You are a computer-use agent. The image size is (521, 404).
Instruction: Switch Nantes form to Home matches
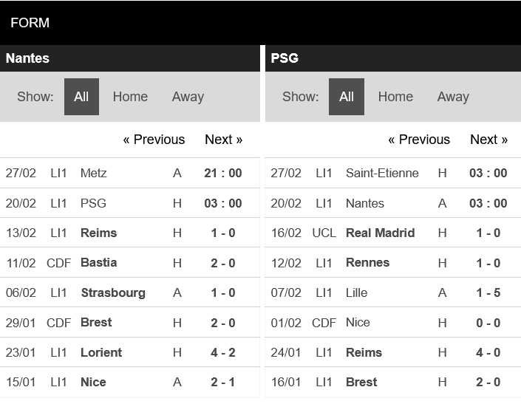(x=130, y=97)
